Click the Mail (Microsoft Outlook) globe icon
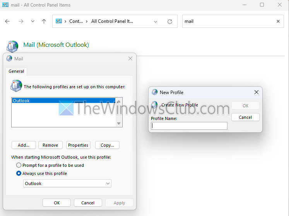 (x=12, y=46)
